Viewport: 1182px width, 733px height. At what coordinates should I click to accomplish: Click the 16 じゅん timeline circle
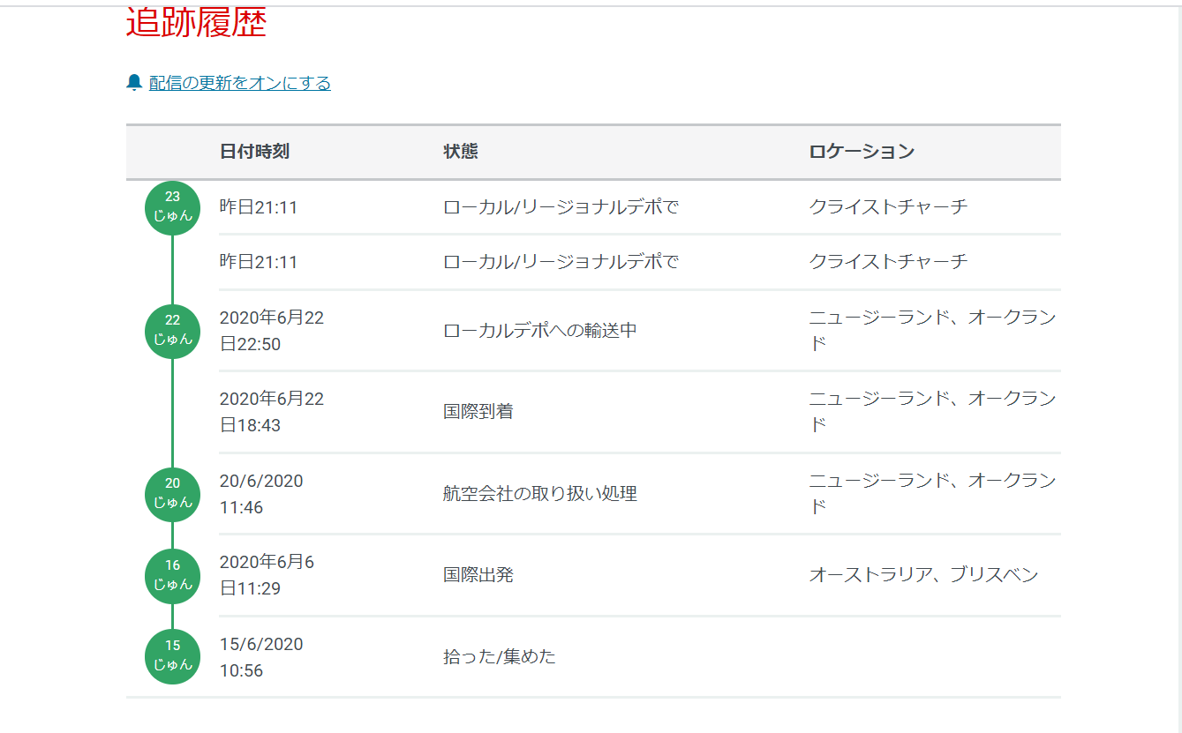172,576
